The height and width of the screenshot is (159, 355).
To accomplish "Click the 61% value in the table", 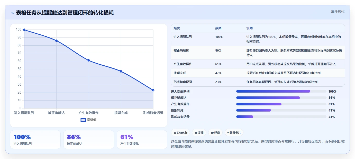I will tap(218, 64).
